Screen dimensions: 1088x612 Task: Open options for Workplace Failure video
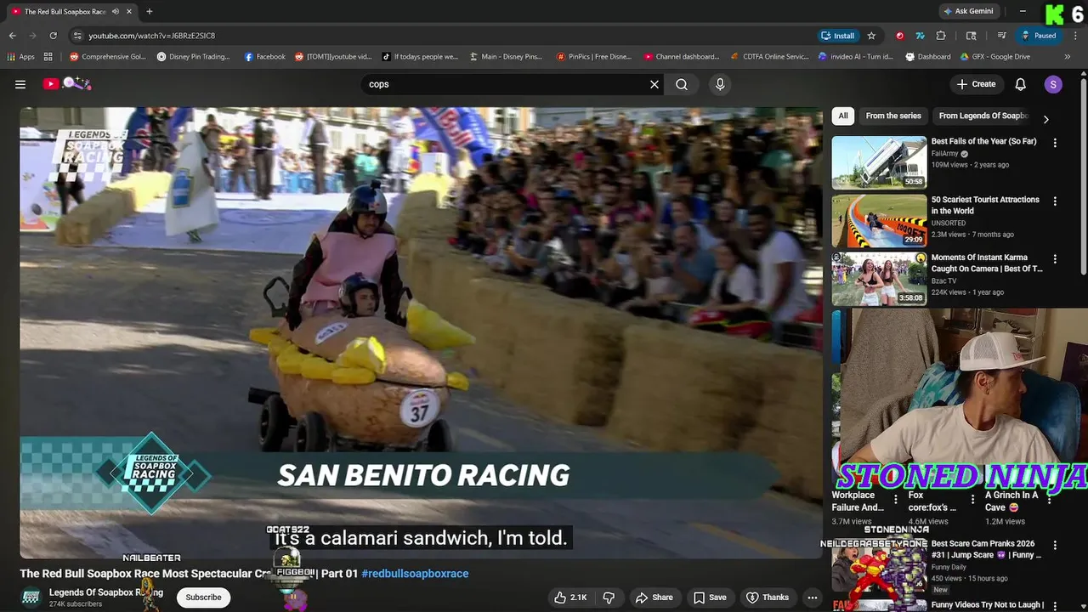(x=895, y=500)
